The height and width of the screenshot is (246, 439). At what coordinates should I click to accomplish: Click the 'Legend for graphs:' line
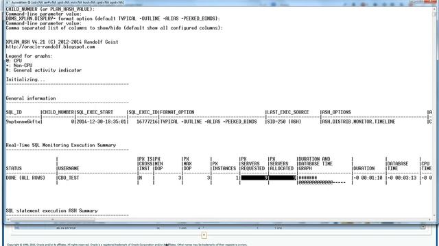[29, 56]
